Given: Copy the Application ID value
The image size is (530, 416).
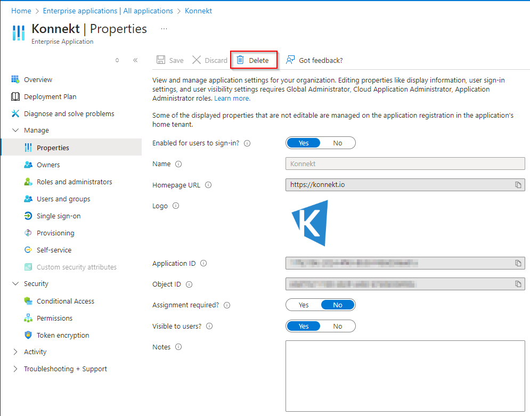Looking at the screenshot, I should pos(518,263).
